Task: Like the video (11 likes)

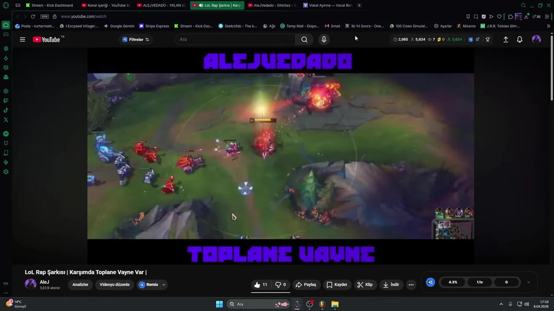Action: point(261,285)
